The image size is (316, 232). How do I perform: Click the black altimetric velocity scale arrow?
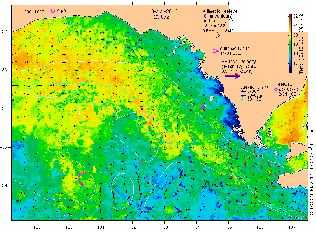pos(213,36)
